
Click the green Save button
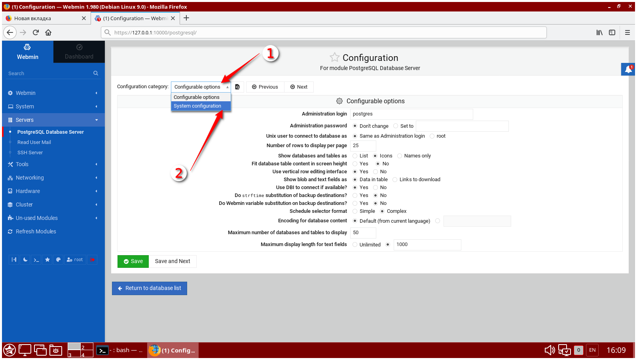(x=133, y=261)
